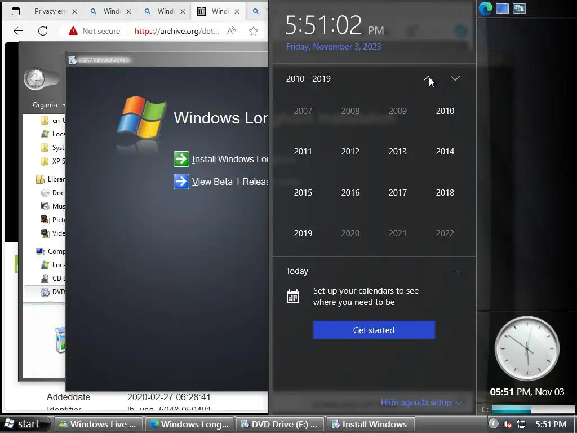Collapse with Hide agenda setup
Viewport: 577px width, 433px height.
click(421, 403)
